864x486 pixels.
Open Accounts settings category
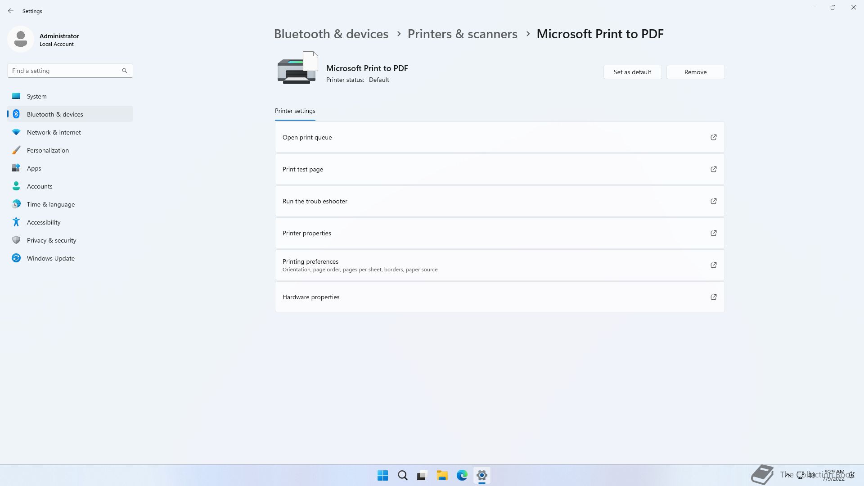pyautogui.click(x=70, y=186)
